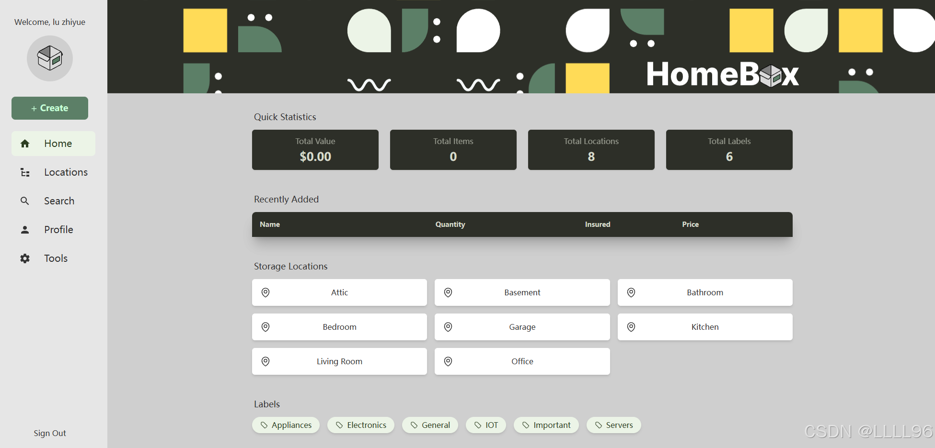The width and height of the screenshot is (935, 448).
Task: Click the Locations tree icon in sidebar
Action: coord(25,172)
